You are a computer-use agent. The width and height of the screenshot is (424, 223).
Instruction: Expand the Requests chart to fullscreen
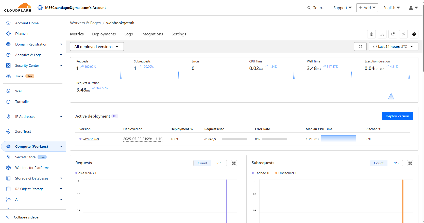tap(234, 163)
